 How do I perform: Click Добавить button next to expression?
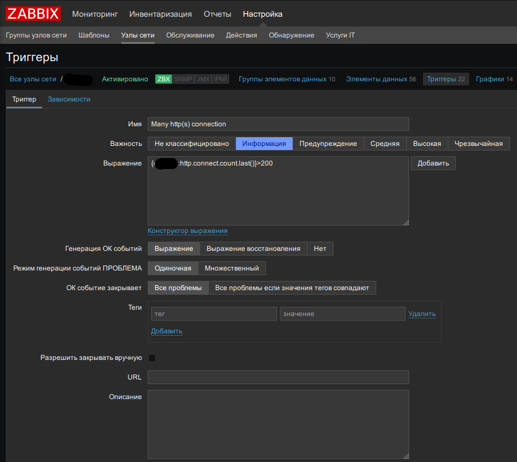coord(433,163)
